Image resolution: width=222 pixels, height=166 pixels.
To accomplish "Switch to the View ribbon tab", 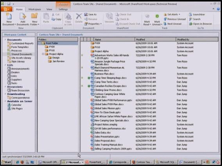I will coord(49,9).
